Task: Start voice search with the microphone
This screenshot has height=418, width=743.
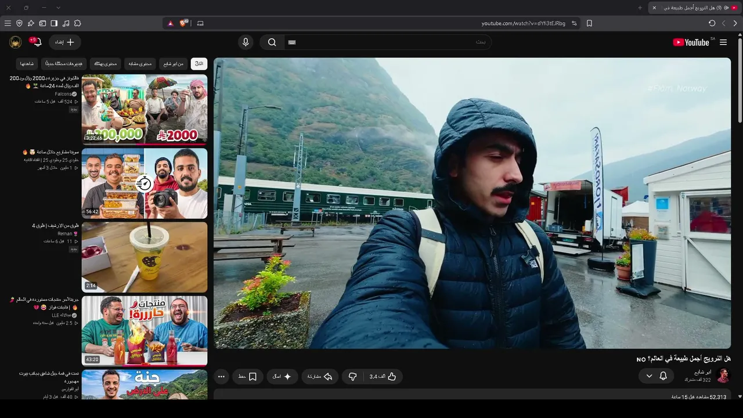Action: (x=246, y=42)
